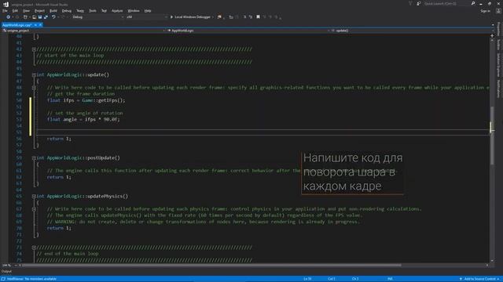Start the Local Windows Debugger

pos(190,17)
